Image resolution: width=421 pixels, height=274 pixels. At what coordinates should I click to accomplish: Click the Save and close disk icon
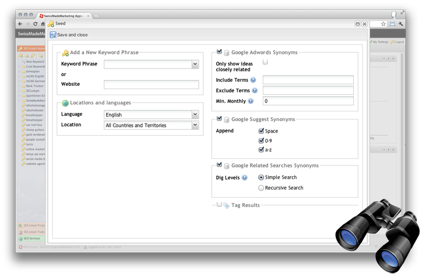[53, 35]
